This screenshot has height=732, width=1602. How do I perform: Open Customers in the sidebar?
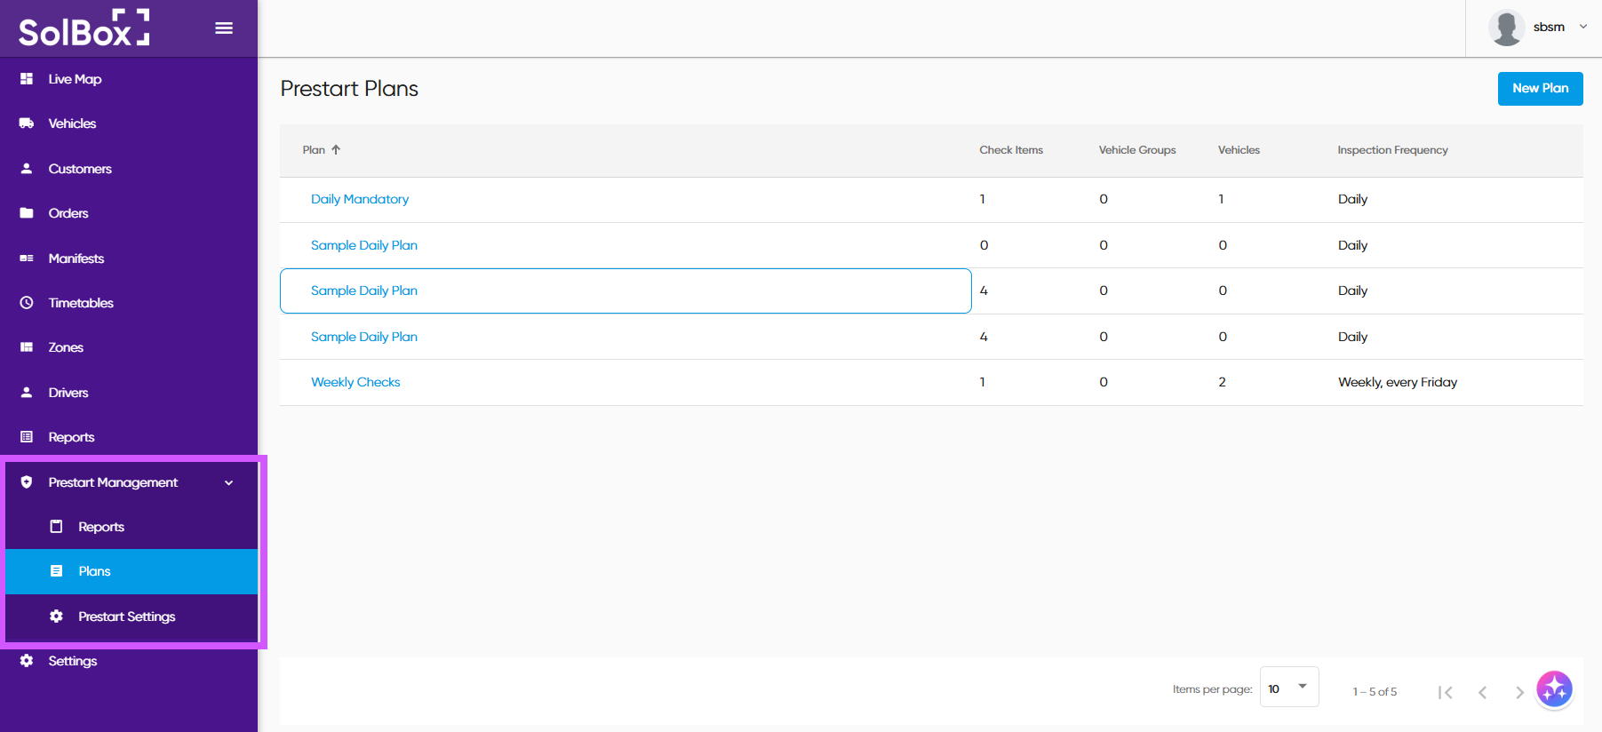click(80, 169)
